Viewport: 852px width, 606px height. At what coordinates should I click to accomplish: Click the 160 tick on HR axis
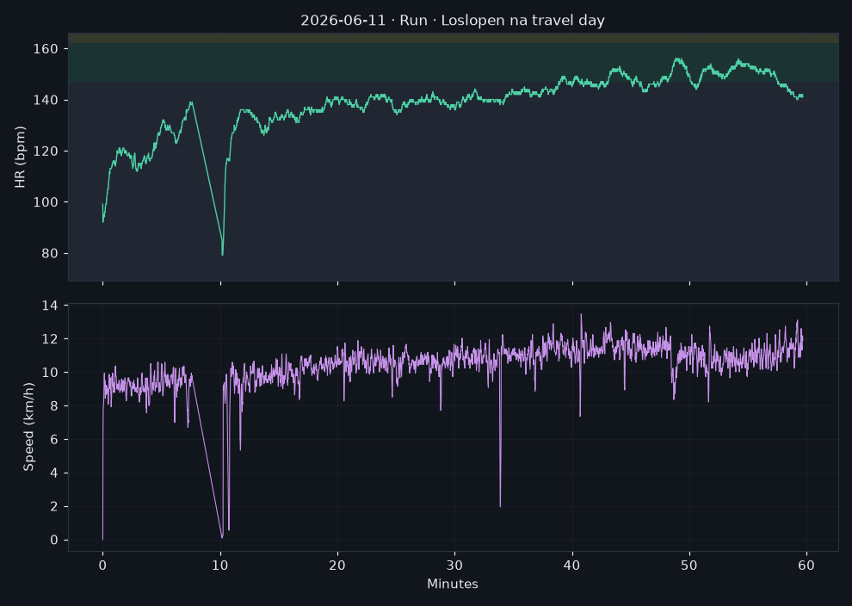(46, 49)
